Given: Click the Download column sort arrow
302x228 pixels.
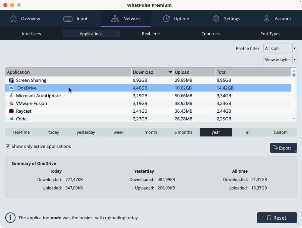Looking at the screenshot, I should (170, 72).
